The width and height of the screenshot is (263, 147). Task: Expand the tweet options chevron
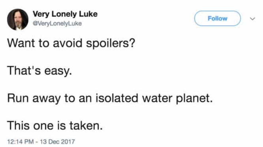tap(252, 19)
